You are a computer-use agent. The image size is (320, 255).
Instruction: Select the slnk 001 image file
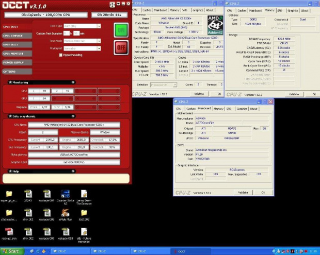click(x=28, y=215)
